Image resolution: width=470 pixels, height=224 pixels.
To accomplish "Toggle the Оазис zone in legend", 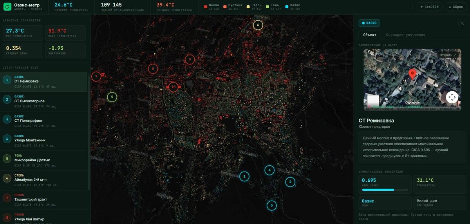I will [x=293, y=7].
